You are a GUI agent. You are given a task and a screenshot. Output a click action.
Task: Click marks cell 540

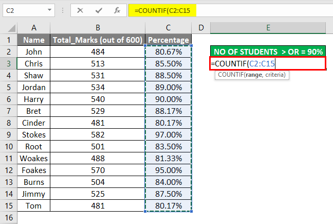pos(98,99)
